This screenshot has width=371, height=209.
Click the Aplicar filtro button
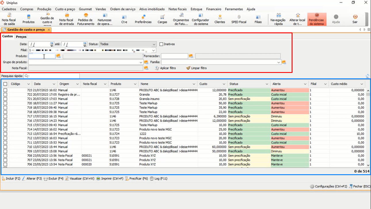click(165, 68)
